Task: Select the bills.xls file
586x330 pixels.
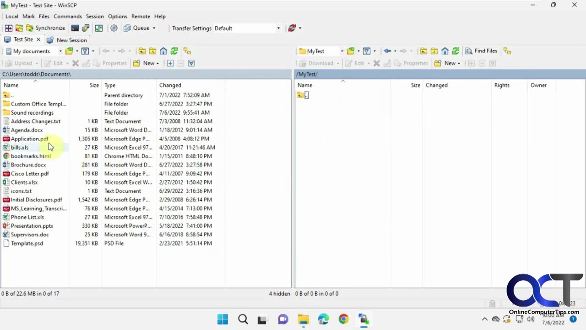Action: pyautogui.click(x=20, y=148)
